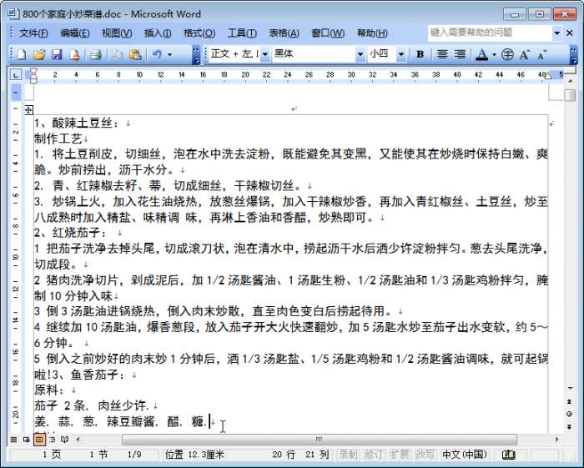The width and height of the screenshot is (584, 468).
Task: Click the spelling and grammar status icon
Action: click(508, 455)
